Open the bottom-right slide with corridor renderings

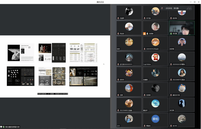tap(84, 76)
